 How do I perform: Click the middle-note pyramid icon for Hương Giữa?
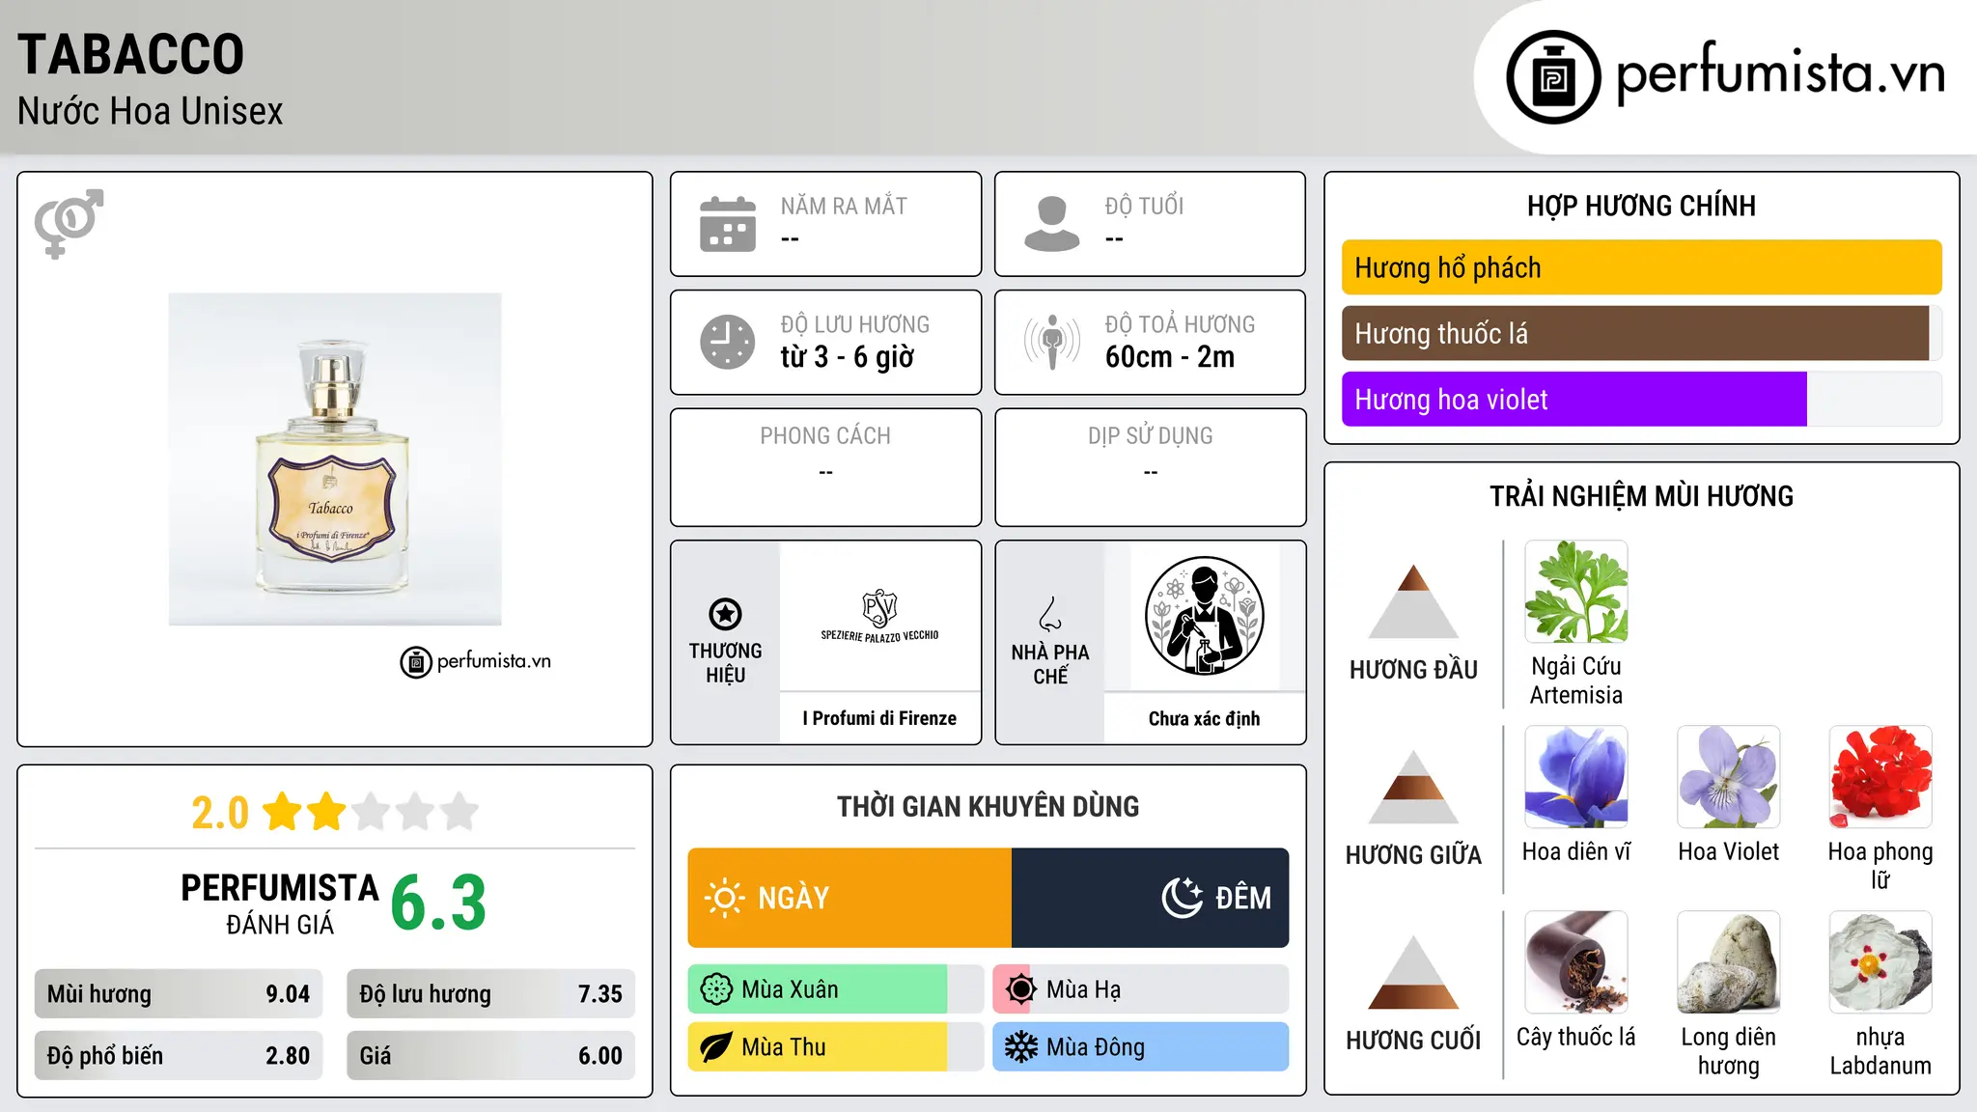coord(1413,787)
